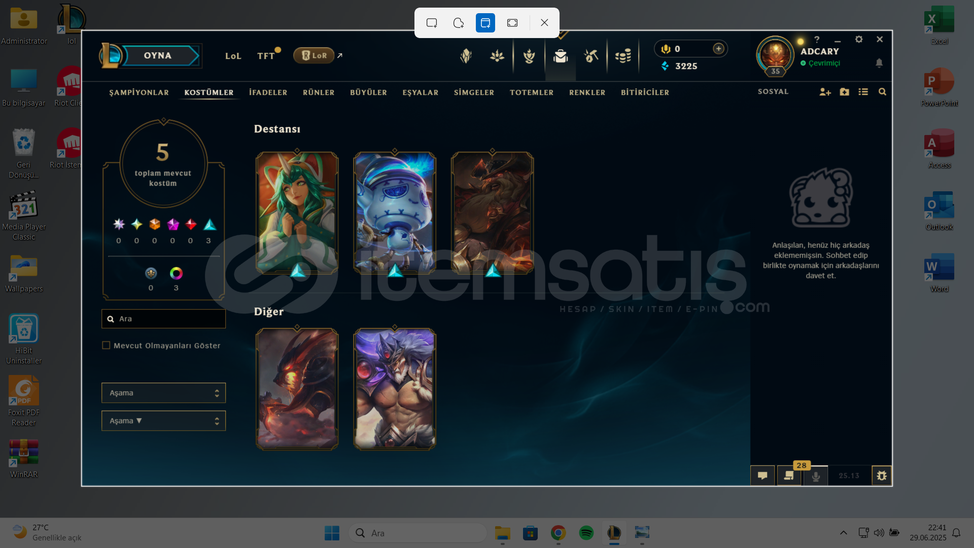This screenshot has width=974, height=548.
Task: Open the second Aşama sort dropdown
Action: coord(163,421)
